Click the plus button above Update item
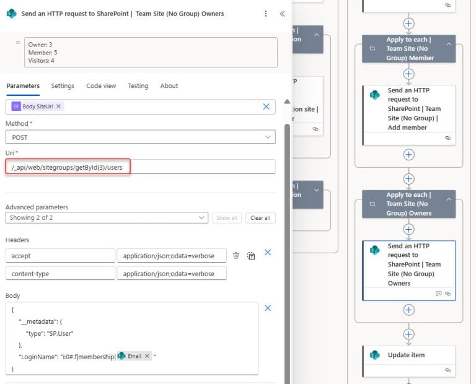The width and height of the screenshot is (476, 384). (408, 334)
